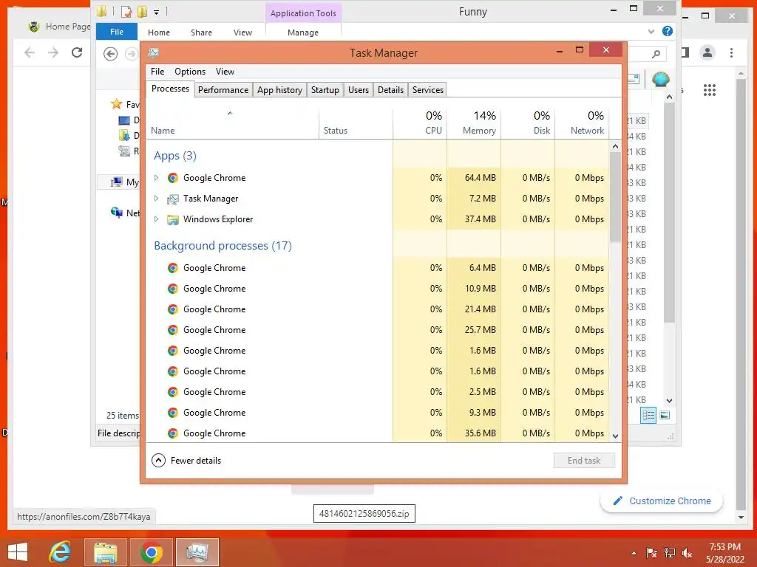The image size is (757, 567).
Task: Open Explorer help question mark icon
Action: (x=668, y=31)
